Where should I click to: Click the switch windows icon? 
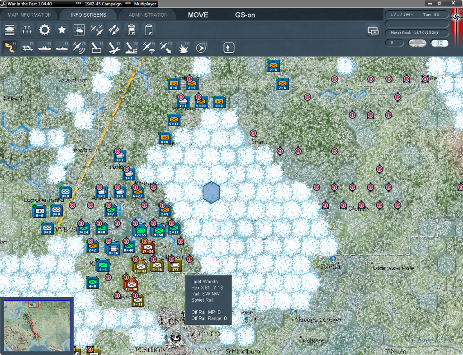click(x=373, y=30)
